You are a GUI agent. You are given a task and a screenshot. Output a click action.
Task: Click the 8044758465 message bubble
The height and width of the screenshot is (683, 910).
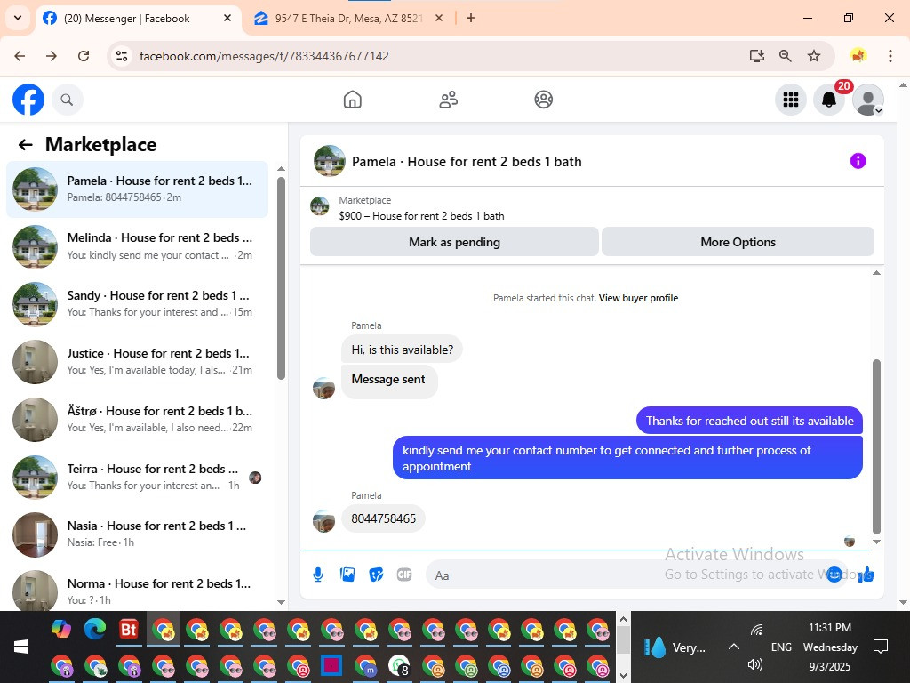tap(383, 518)
